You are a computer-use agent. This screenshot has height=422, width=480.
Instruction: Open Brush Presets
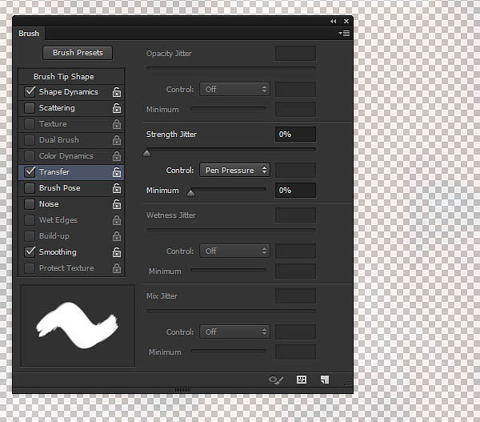point(78,53)
